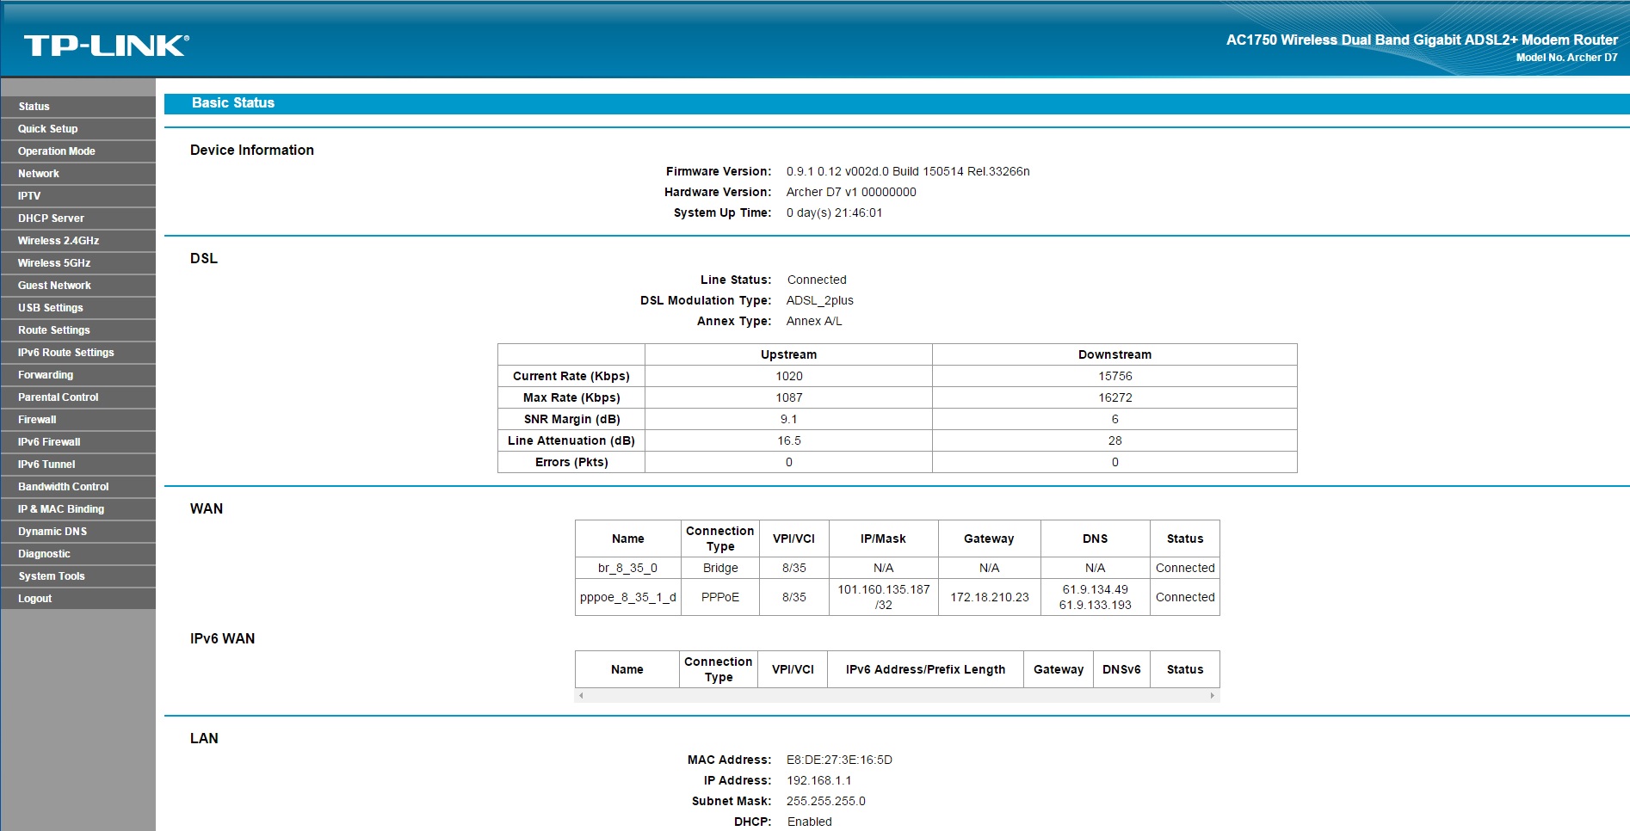
Task: Click PPPoE connection type cell
Action: (720, 597)
